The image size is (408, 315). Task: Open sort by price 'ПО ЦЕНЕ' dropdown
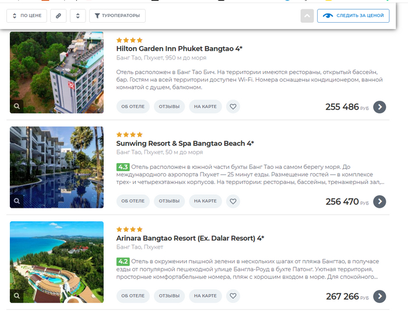click(27, 16)
